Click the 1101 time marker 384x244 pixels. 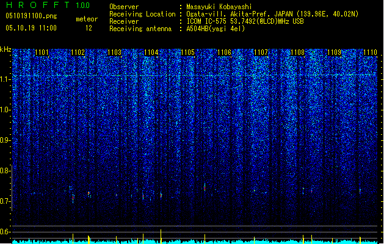(42, 52)
